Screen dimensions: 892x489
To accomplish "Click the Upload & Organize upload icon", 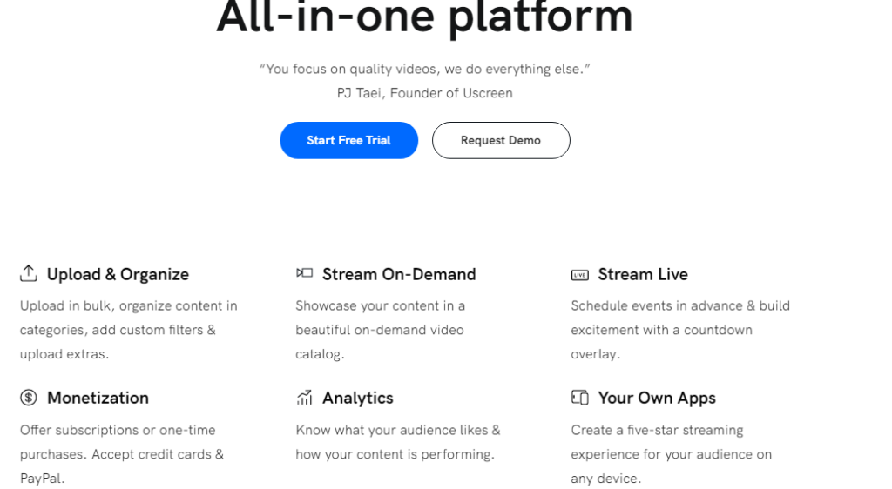I will click(29, 273).
